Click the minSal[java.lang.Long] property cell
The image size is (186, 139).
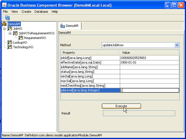[x=90, y=76]
